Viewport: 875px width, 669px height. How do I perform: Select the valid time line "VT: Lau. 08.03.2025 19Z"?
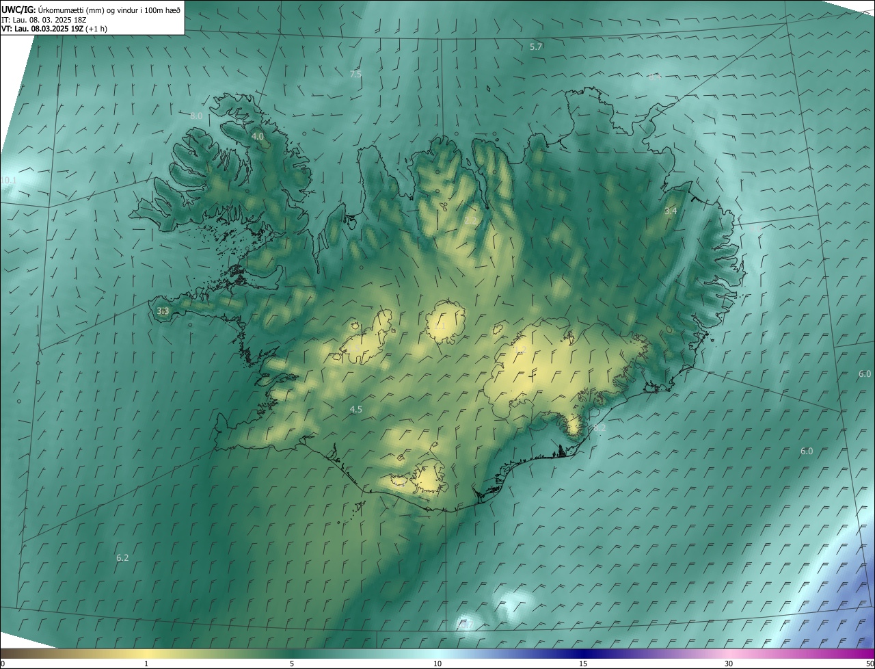[x=43, y=29]
